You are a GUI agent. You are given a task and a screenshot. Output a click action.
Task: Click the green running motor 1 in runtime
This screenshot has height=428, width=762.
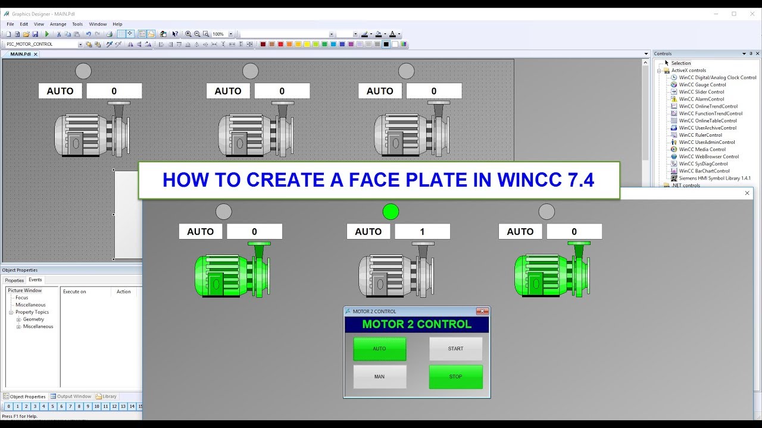coord(233,269)
